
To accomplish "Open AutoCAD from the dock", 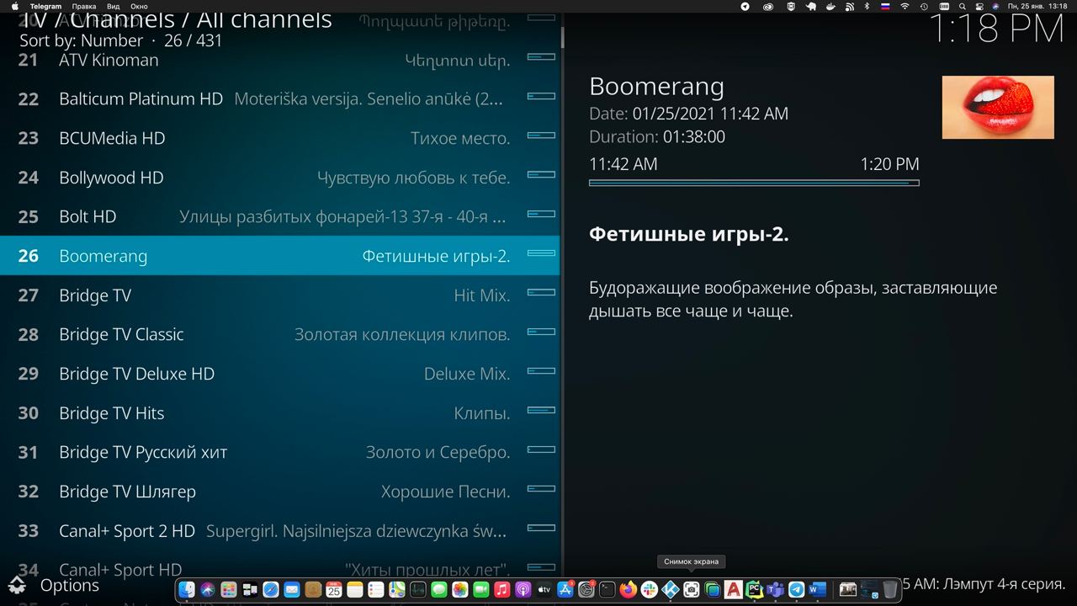I will click(733, 590).
